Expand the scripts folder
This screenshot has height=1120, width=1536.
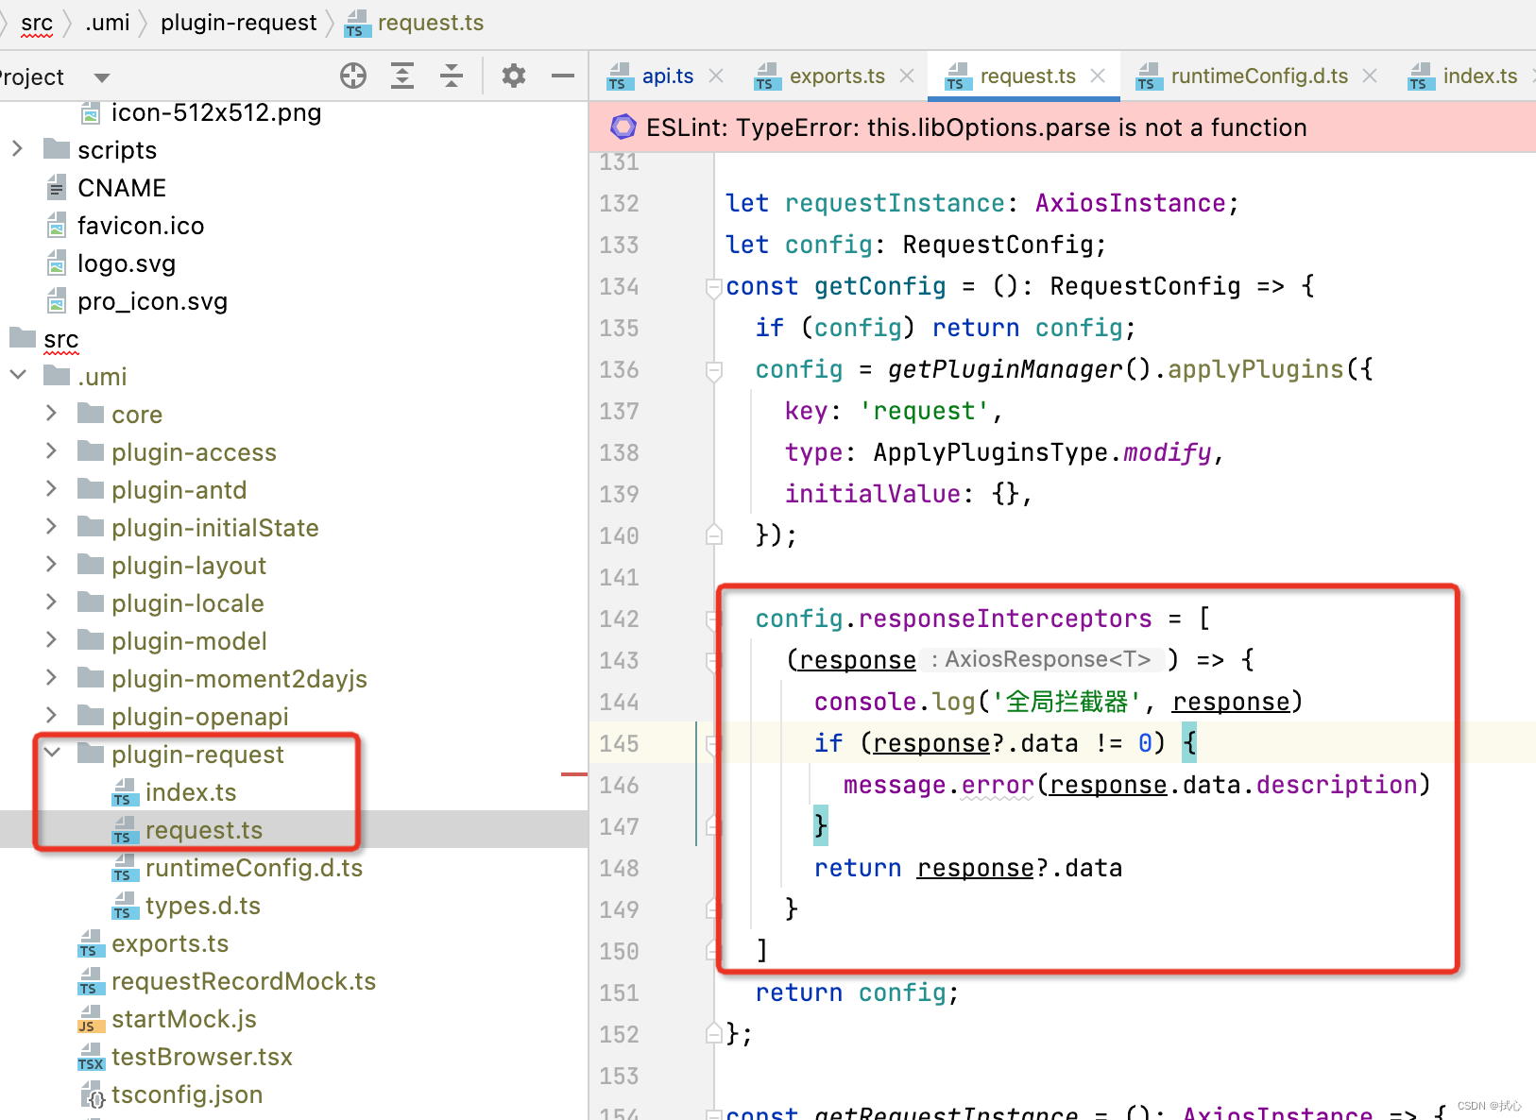pos(17,149)
